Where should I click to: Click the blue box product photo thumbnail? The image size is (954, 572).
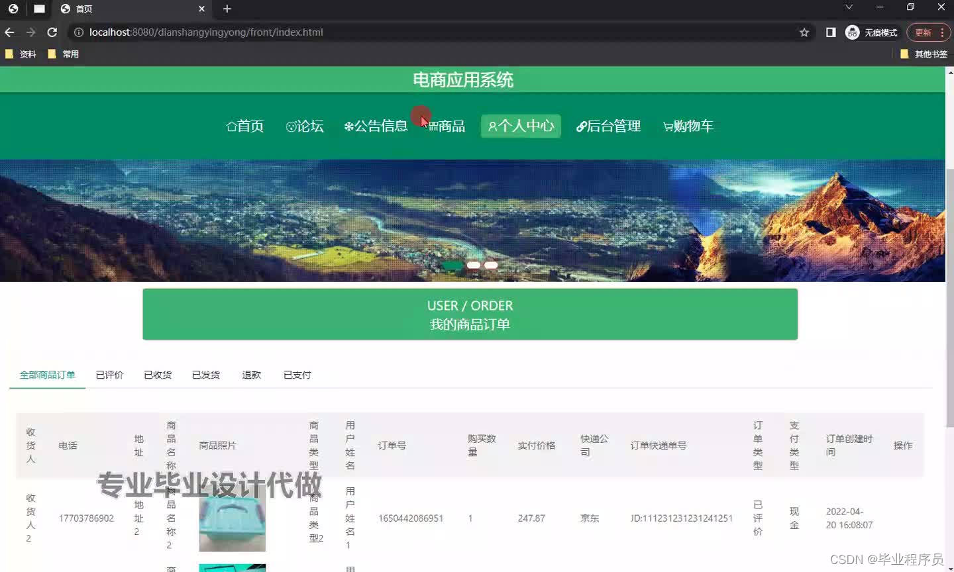(233, 518)
